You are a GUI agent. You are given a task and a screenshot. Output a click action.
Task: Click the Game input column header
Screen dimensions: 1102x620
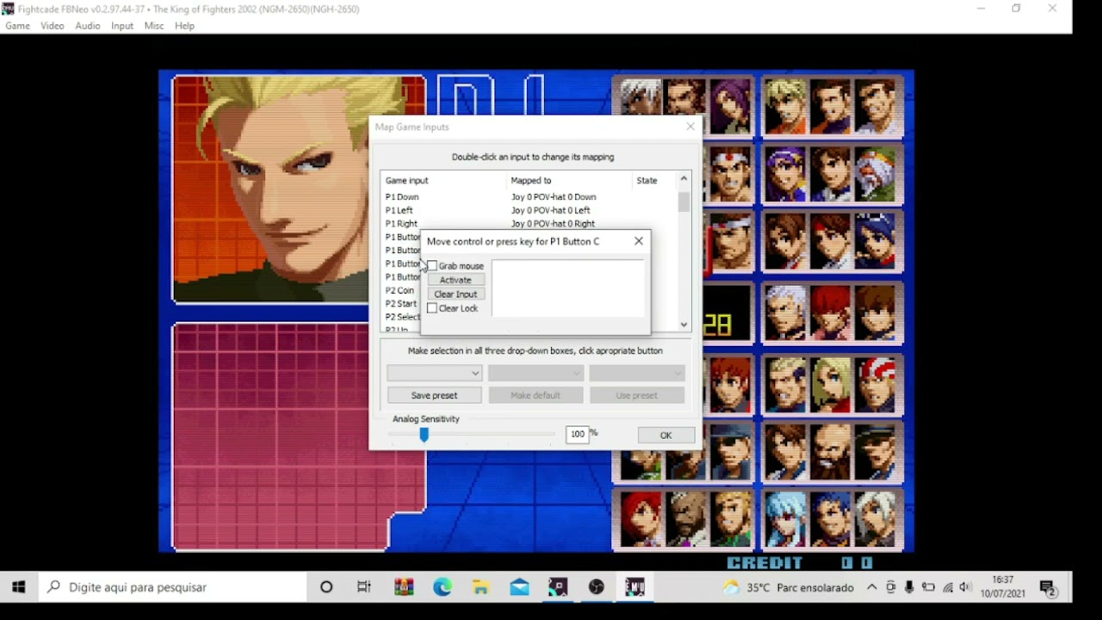pos(444,181)
